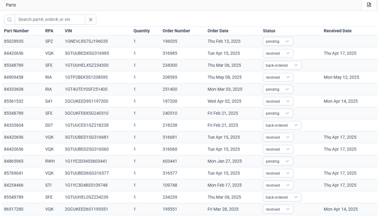Image resolution: width=378 pixels, height=218 pixels.
Task: Open status dropdown for order 109748
Action: coord(278,185)
